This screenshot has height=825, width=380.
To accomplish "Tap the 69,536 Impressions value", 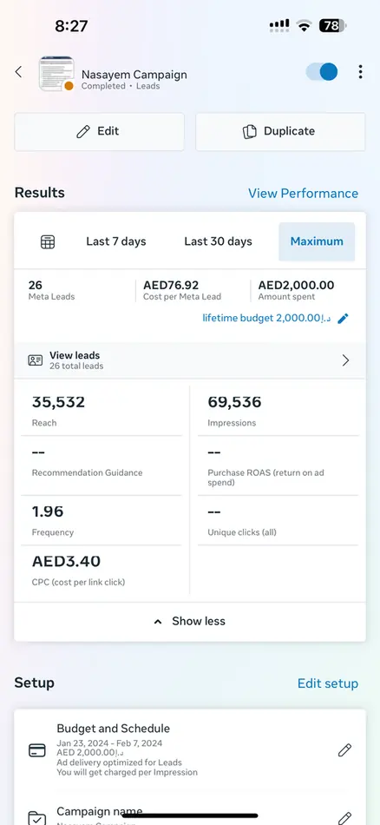I will pos(234,402).
